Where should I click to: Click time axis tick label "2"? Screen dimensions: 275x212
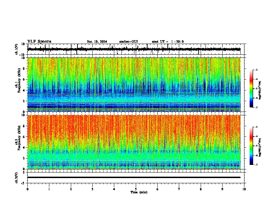tap(71, 189)
